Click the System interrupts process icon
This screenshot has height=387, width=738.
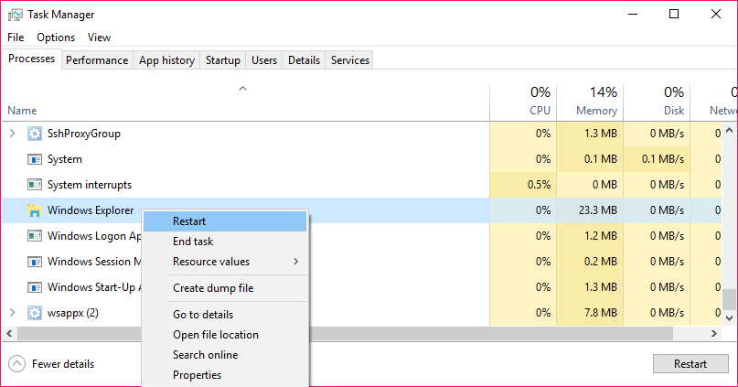pos(35,185)
